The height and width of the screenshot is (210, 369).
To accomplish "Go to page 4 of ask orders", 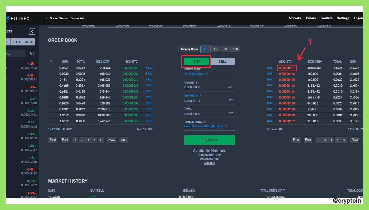I will coord(338,139).
